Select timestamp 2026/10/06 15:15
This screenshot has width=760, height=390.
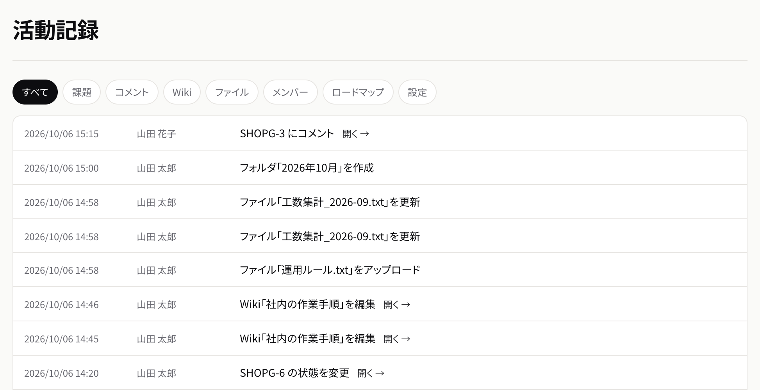pos(61,134)
